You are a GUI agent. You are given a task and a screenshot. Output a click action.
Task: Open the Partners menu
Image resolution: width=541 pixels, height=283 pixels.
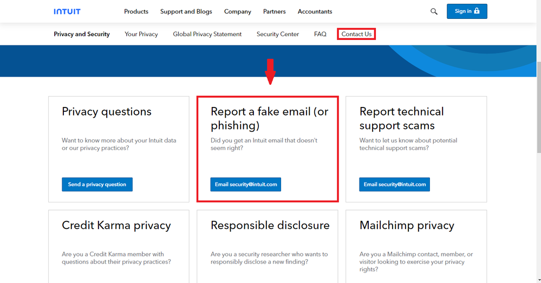click(275, 11)
